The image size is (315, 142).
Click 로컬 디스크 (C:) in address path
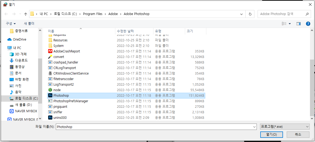(66, 14)
